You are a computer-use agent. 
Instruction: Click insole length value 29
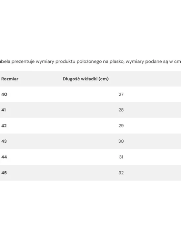click(x=121, y=126)
